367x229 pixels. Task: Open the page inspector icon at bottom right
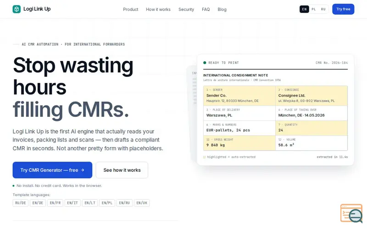351,213
